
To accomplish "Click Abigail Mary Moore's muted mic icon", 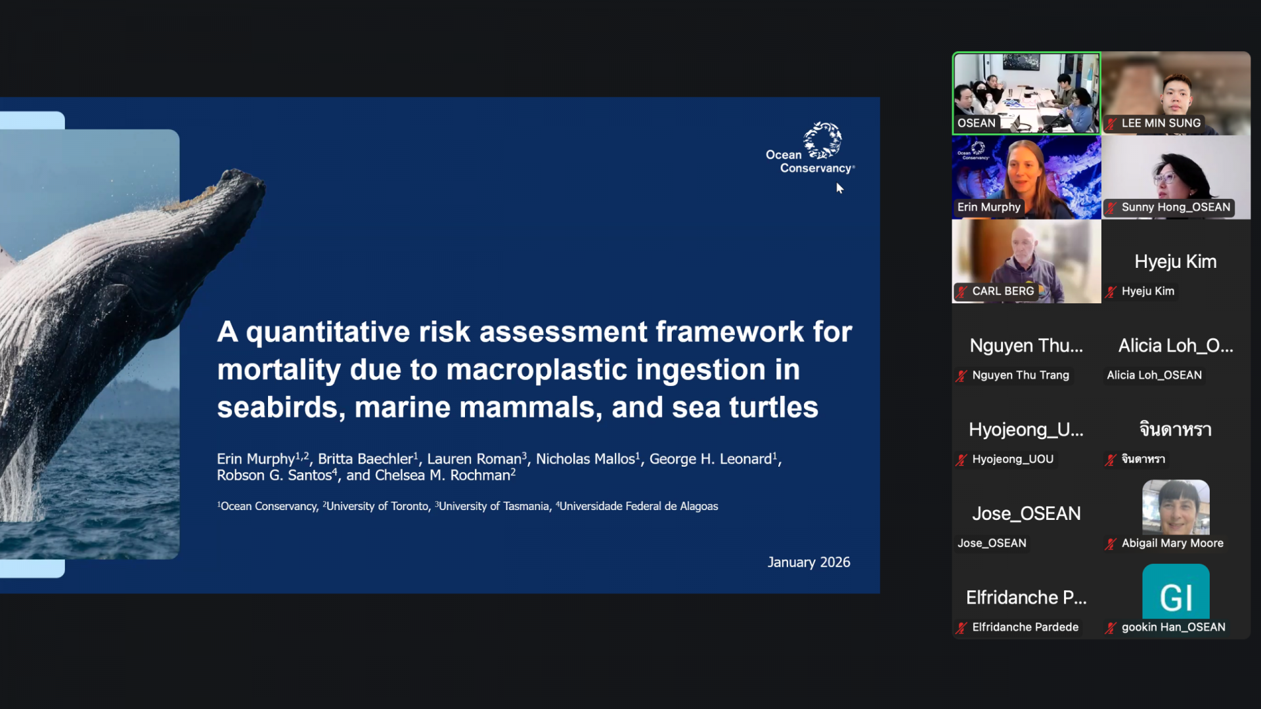I will tap(1111, 544).
